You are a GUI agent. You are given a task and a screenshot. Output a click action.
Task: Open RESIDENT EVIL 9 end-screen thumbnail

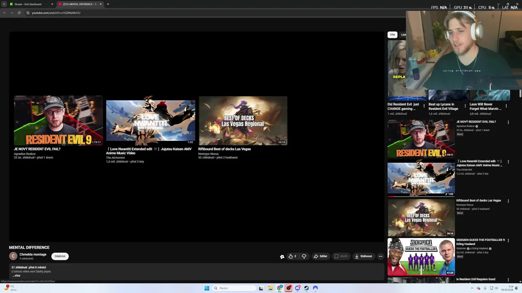pos(58,120)
